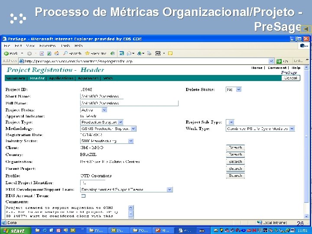Click the green Go arrow beside the address bar

coord(279,61)
